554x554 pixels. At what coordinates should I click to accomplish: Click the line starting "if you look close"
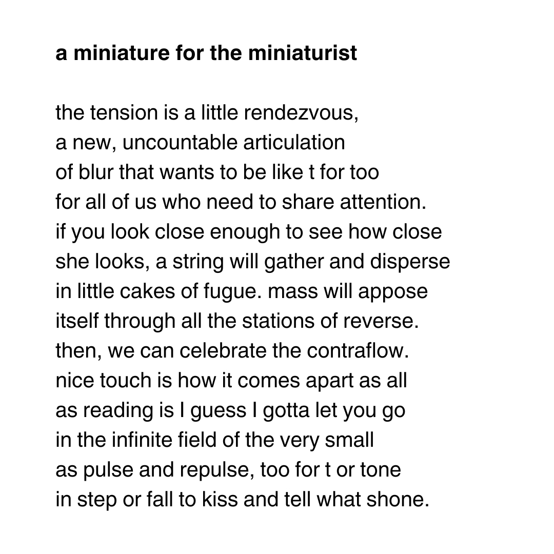tap(248, 232)
